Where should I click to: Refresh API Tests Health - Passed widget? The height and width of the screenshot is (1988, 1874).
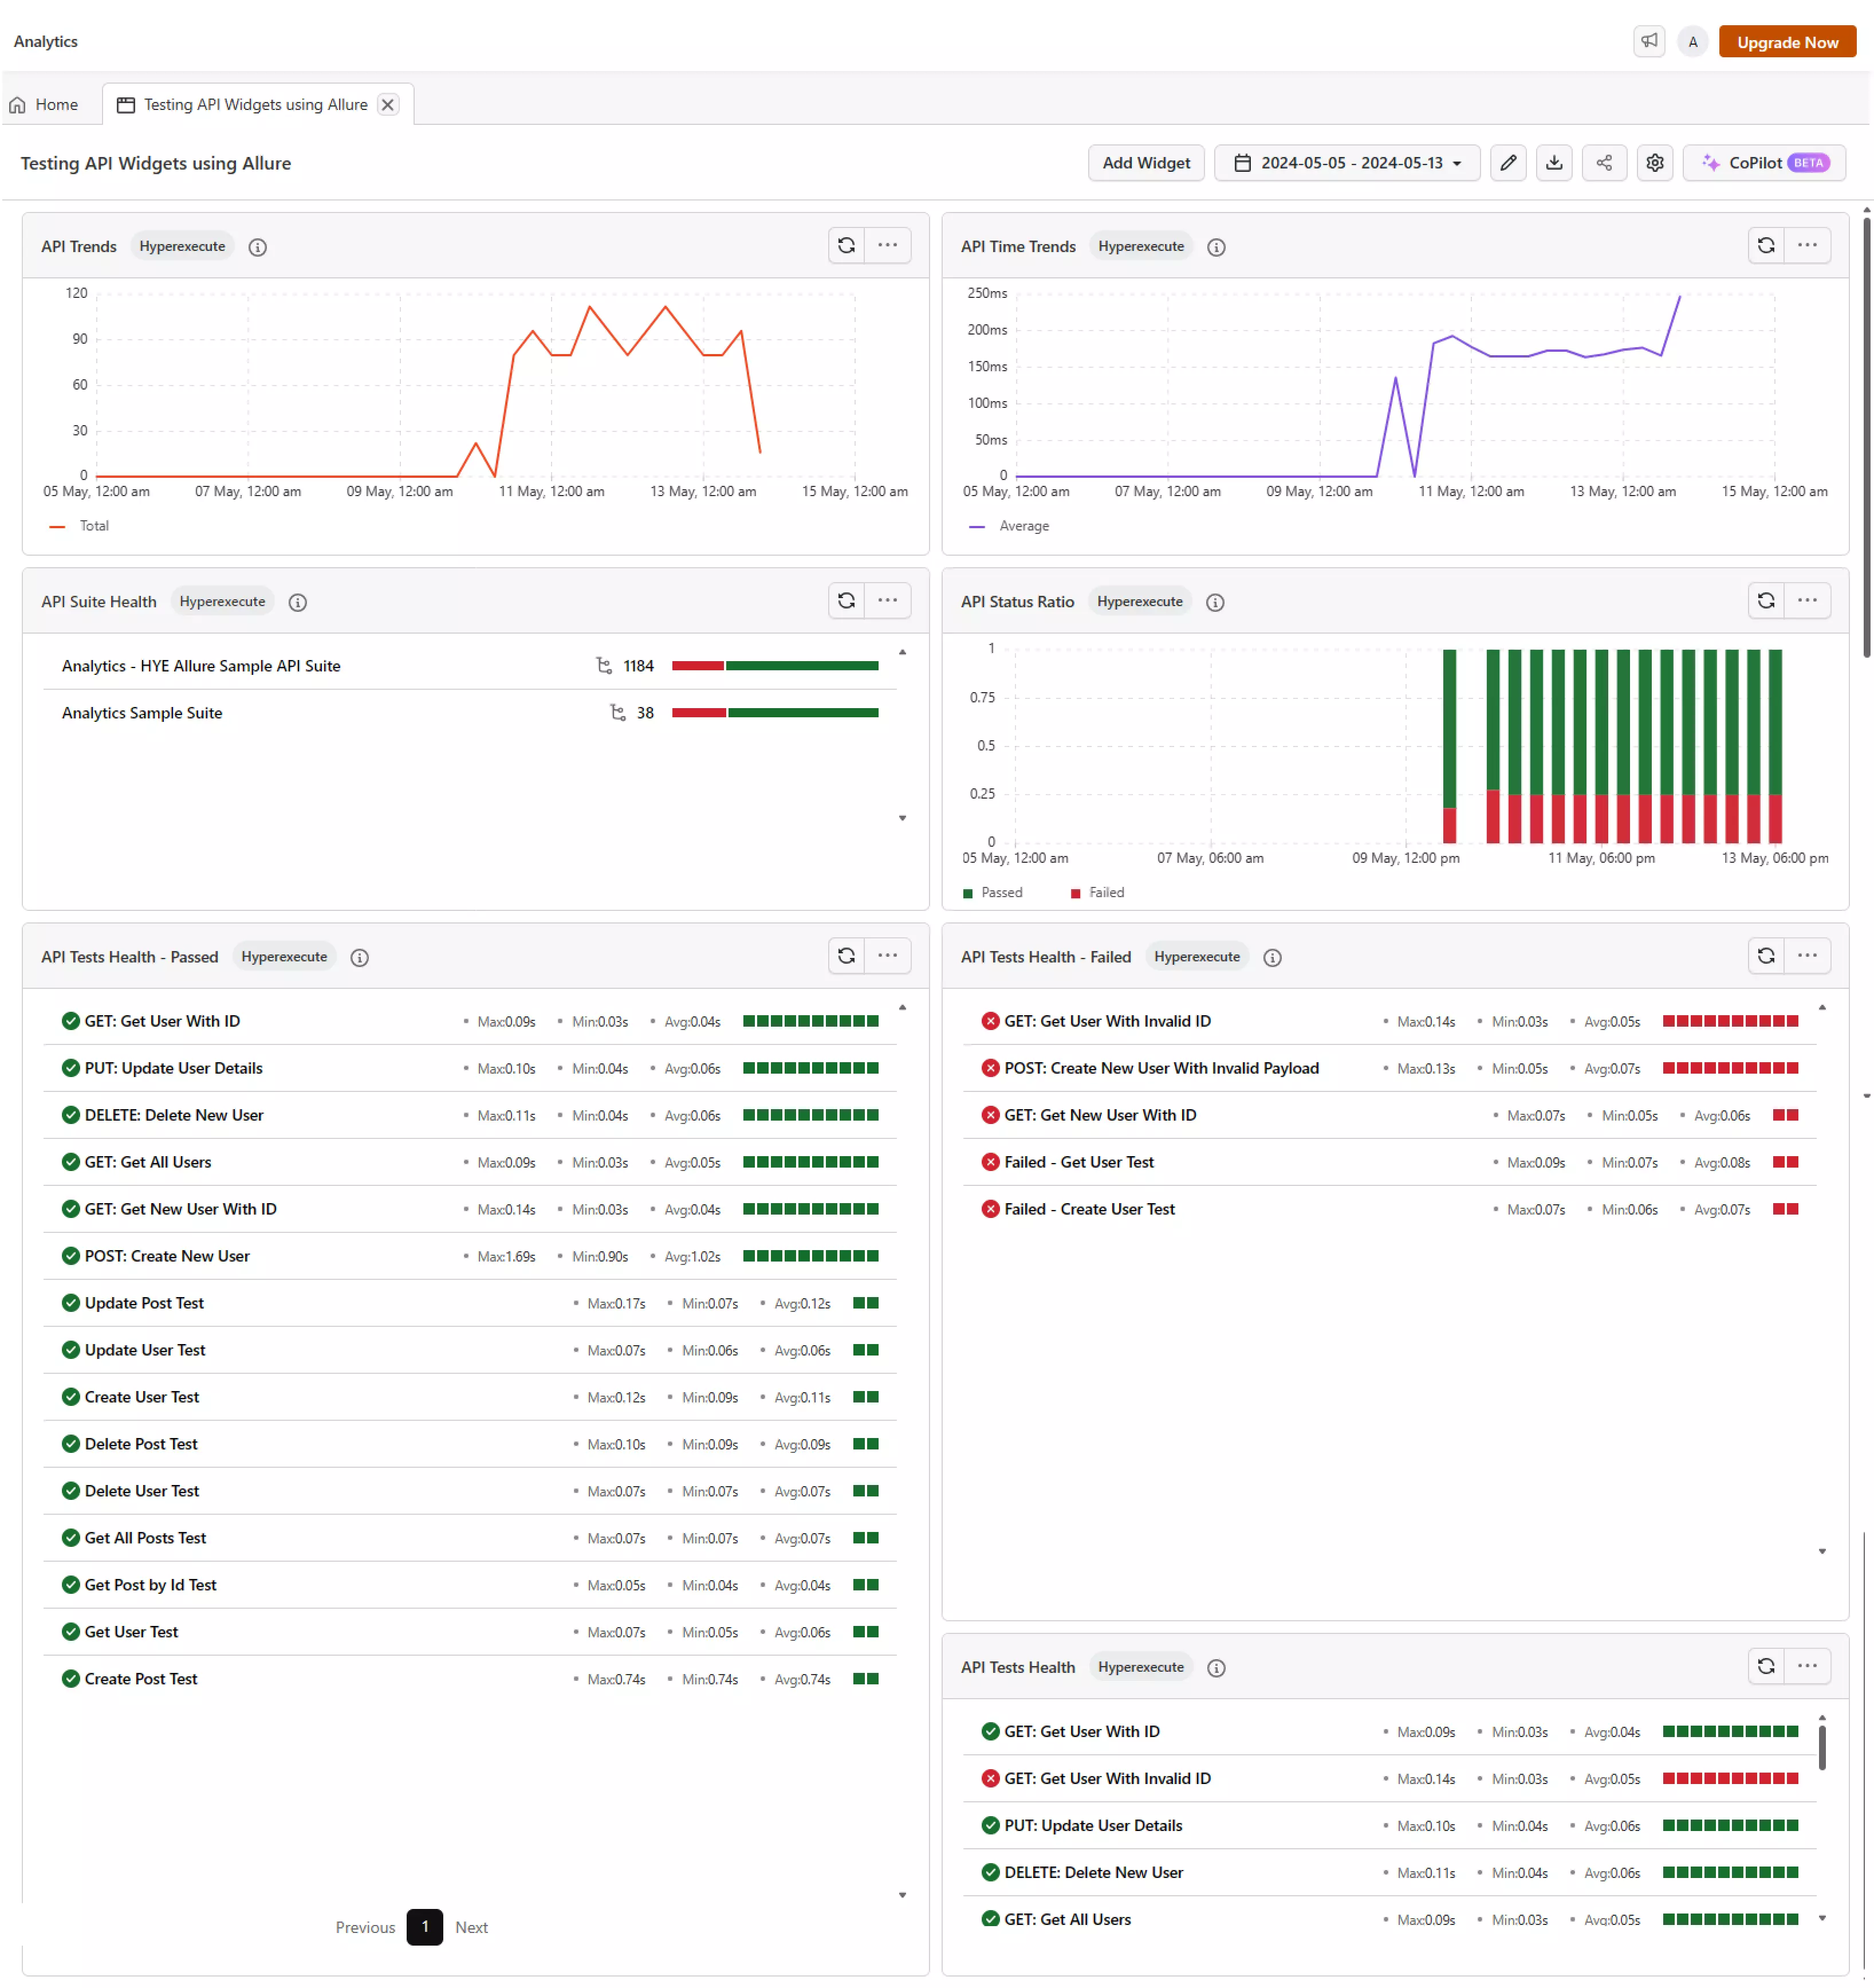(845, 955)
